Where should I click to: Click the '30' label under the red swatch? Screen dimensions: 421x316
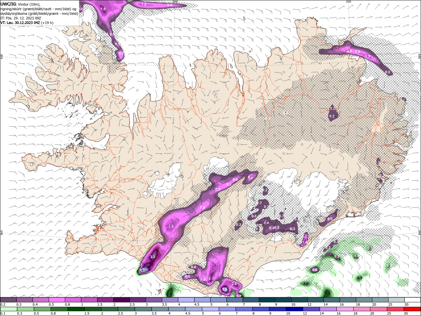[407, 314]
